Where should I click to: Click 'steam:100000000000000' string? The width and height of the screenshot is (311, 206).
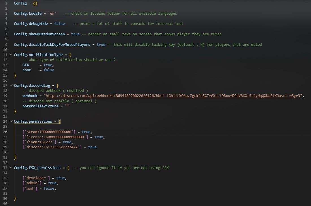click(x=49, y=132)
